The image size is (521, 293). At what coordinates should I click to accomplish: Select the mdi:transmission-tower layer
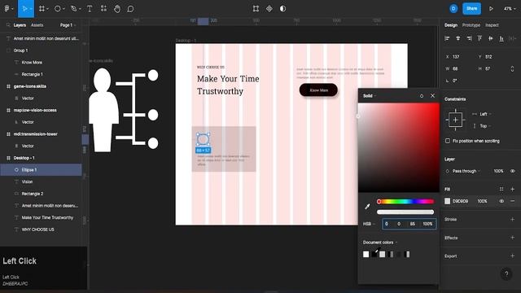coord(41,133)
